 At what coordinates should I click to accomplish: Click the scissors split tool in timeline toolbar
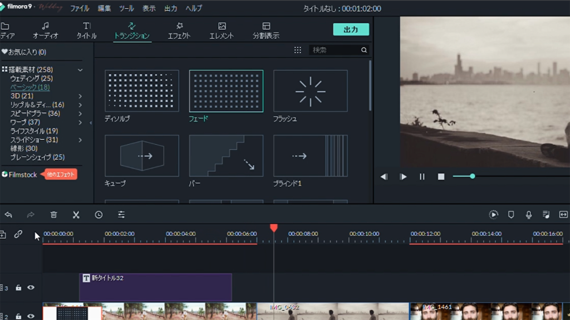[x=76, y=214]
